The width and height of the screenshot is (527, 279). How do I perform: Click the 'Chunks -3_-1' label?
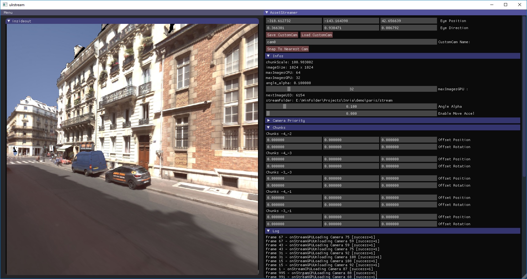click(x=279, y=211)
